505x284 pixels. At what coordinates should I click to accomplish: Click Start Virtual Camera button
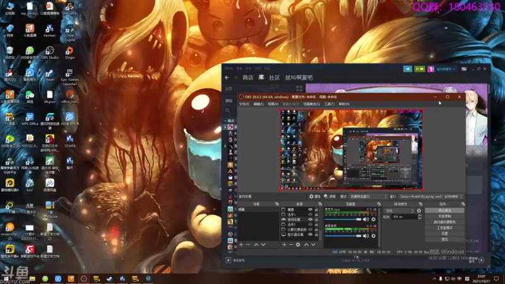pos(444,222)
